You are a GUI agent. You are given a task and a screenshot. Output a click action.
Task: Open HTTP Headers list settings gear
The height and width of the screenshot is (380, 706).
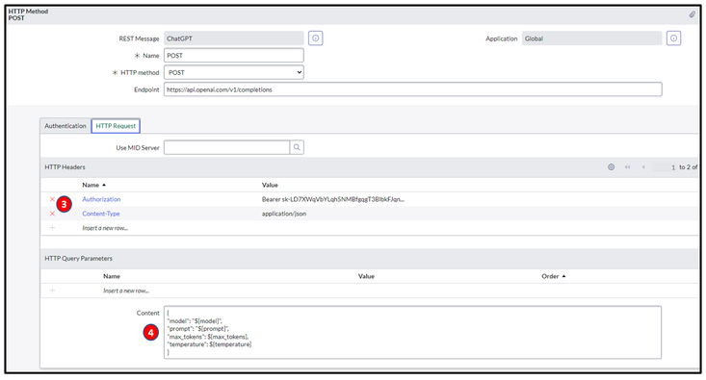click(x=611, y=166)
